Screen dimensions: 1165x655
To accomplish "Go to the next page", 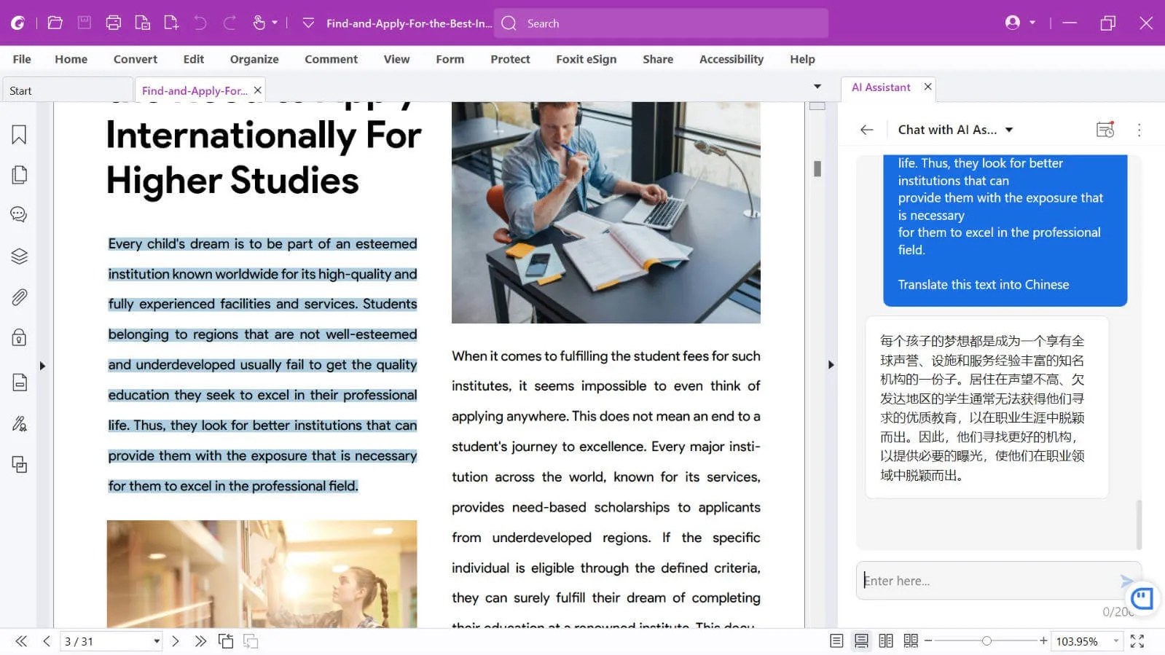I will 176,641.
